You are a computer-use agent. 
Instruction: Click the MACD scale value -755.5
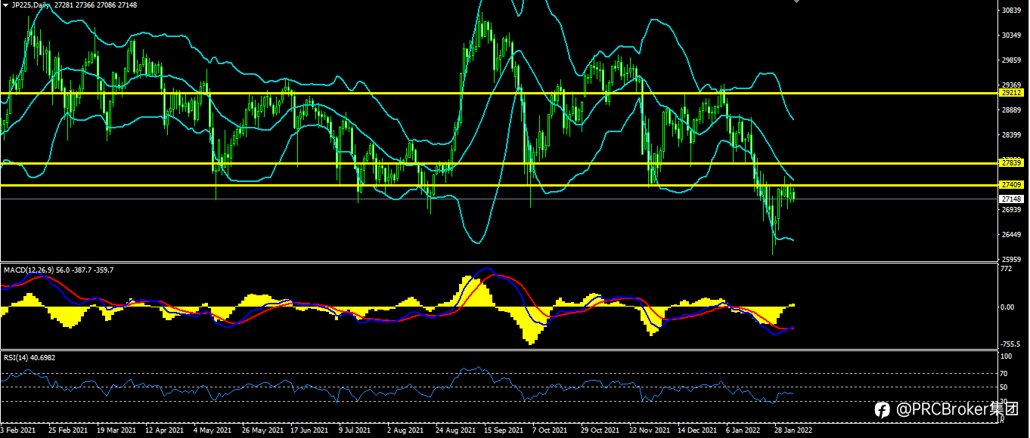tap(1010, 343)
